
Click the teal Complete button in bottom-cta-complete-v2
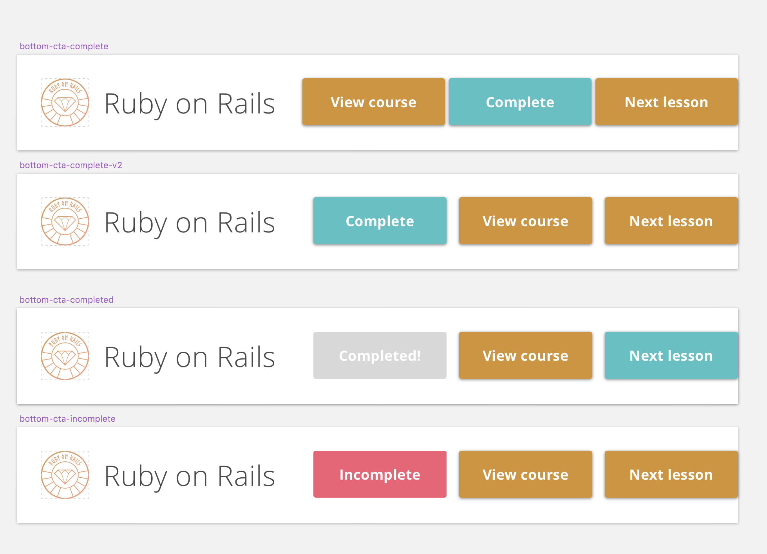380,221
